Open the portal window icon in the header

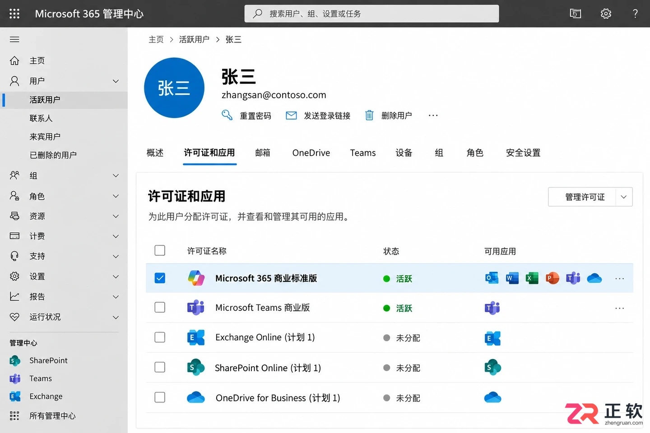575,14
